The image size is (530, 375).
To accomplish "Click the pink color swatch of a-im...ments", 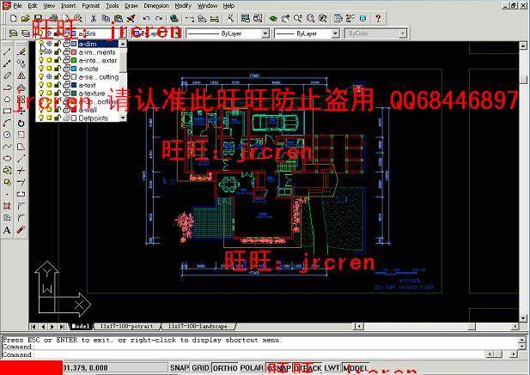I will click(74, 52).
